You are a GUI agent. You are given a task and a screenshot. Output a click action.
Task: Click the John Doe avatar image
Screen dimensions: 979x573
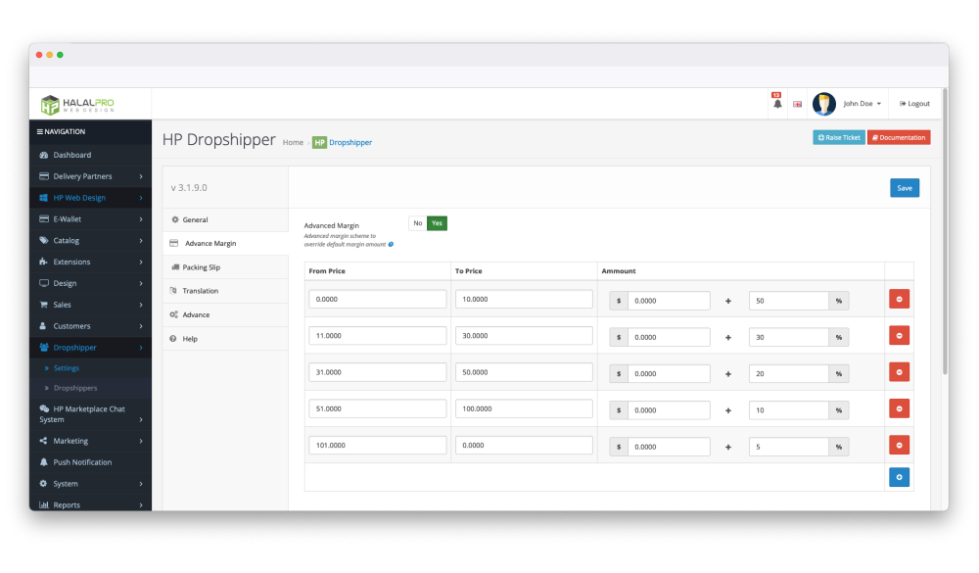pyautogui.click(x=823, y=104)
